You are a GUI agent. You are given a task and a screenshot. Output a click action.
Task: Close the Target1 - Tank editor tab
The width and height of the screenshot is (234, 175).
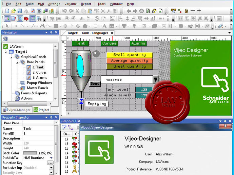tap(112, 33)
